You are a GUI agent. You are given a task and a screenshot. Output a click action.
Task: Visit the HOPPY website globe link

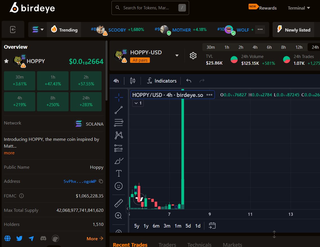point(8,238)
